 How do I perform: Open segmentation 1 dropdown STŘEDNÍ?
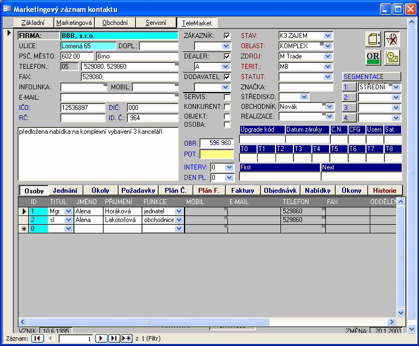pos(396,87)
